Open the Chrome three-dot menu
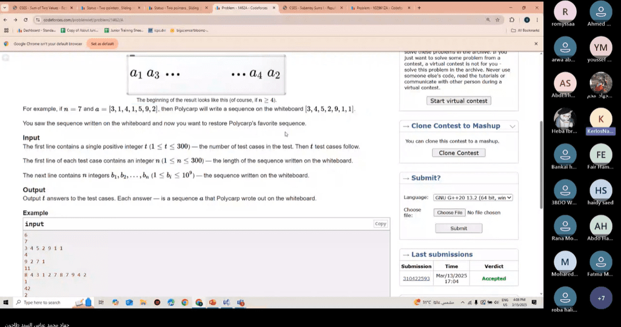Viewport: 621px width, 327px height. [x=537, y=20]
